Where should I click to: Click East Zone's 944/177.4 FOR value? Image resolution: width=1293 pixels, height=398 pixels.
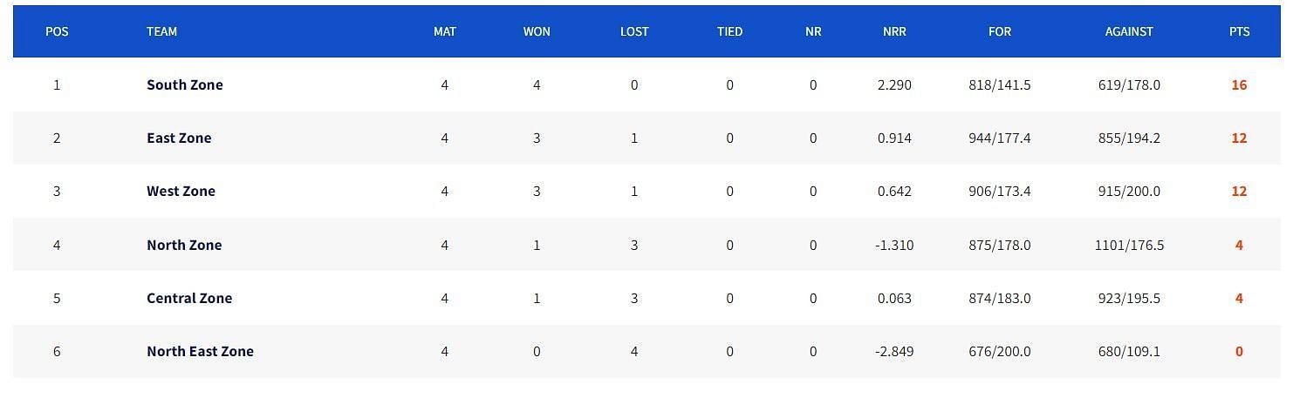pos(1000,138)
